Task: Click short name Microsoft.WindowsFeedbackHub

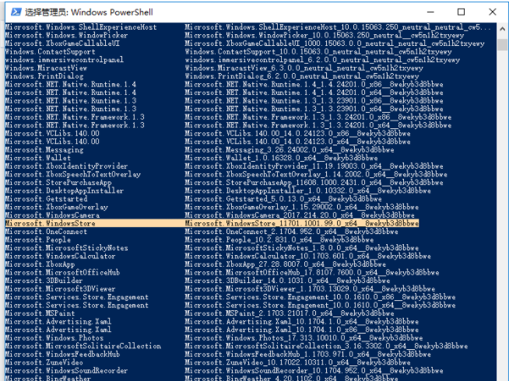Action: pos(62,354)
